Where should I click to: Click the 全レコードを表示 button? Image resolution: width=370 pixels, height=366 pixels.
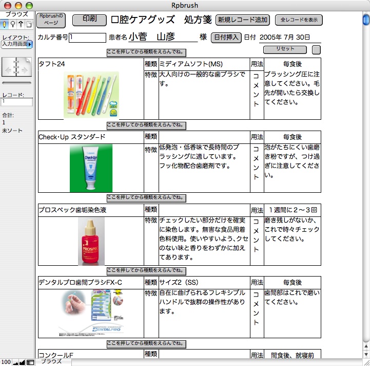pyautogui.click(x=299, y=20)
